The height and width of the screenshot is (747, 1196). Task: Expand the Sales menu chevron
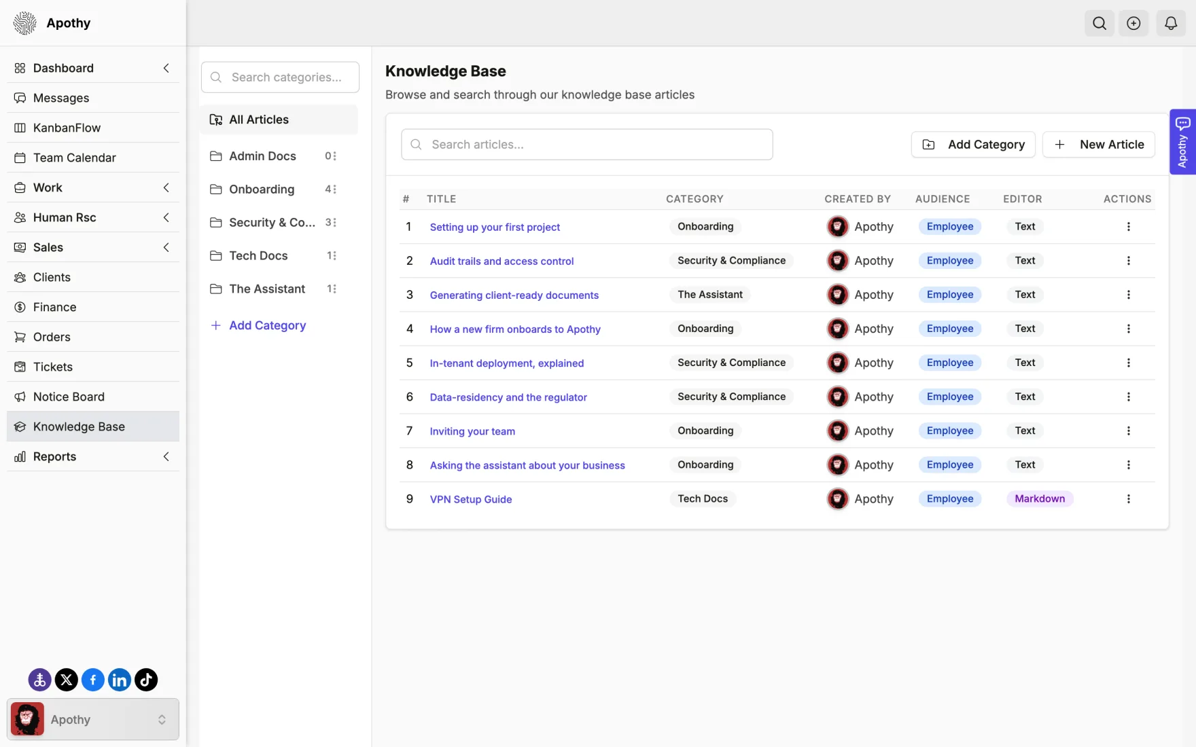[x=166, y=247]
